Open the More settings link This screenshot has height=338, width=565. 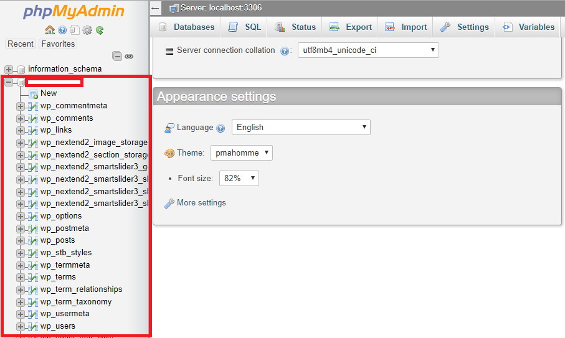point(201,203)
